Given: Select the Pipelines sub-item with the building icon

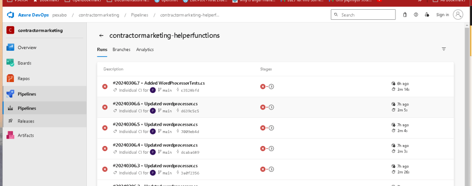Looking at the screenshot, I should [x=44, y=108].
